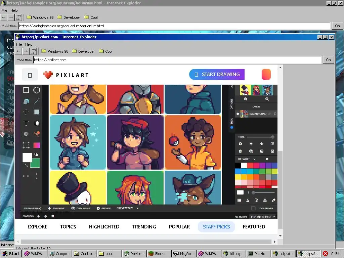Delete frame with timeline trash icon
Screen dimensions: 344x258
tap(53, 216)
